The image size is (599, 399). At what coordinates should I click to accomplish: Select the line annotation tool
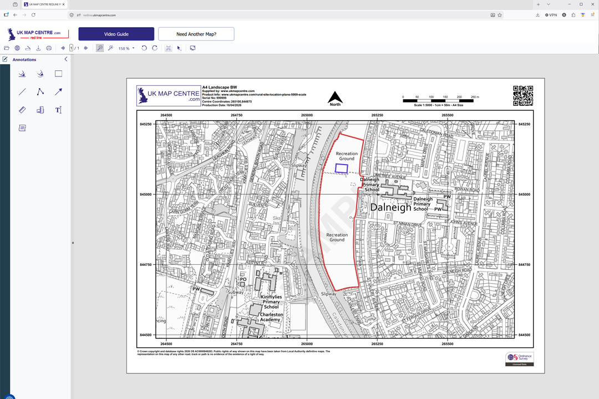click(x=22, y=92)
